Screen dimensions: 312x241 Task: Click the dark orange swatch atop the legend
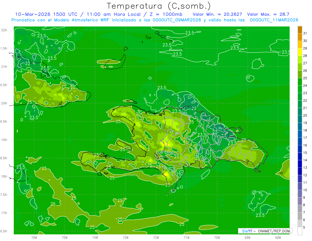pyautogui.click(x=300, y=30)
